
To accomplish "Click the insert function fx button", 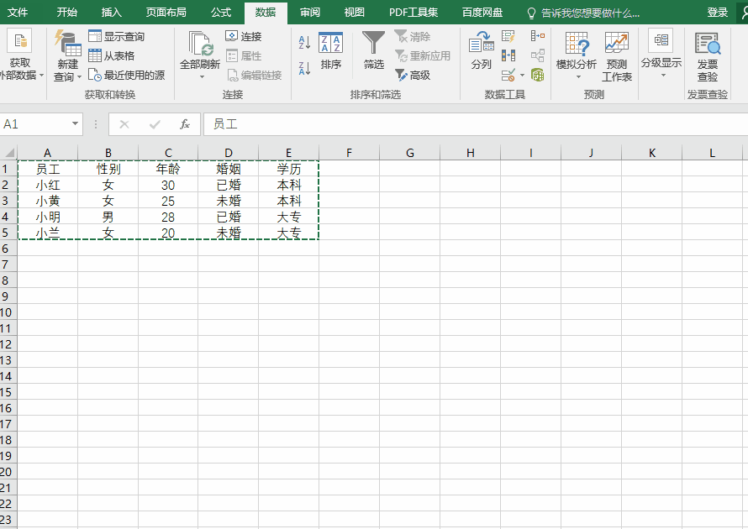I will (x=185, y=124).
